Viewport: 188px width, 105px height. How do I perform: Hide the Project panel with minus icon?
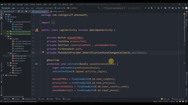29,11
